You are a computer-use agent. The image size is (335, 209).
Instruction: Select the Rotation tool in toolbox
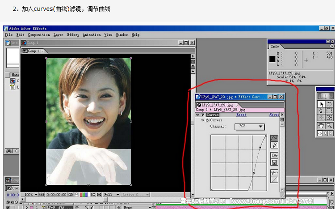click(330, 104)
